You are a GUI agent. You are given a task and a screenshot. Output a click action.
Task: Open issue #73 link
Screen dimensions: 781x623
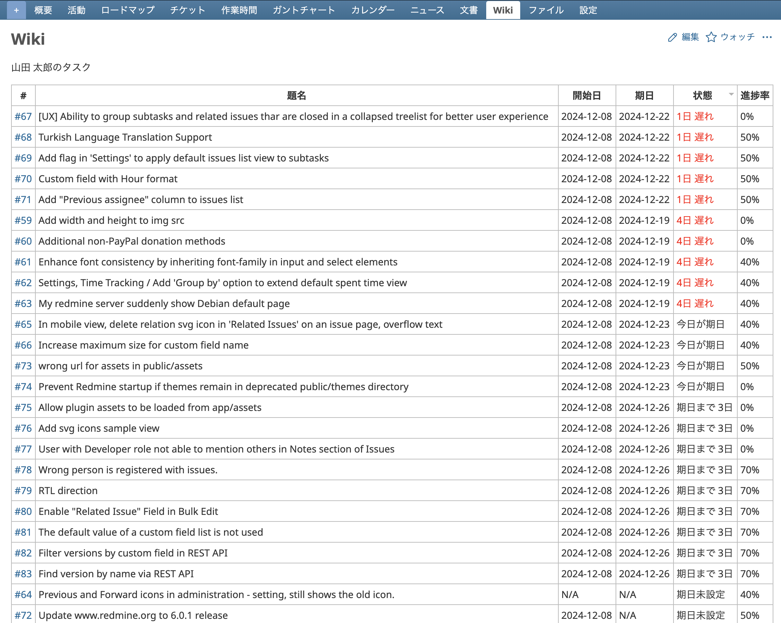[x=23, y=366]
